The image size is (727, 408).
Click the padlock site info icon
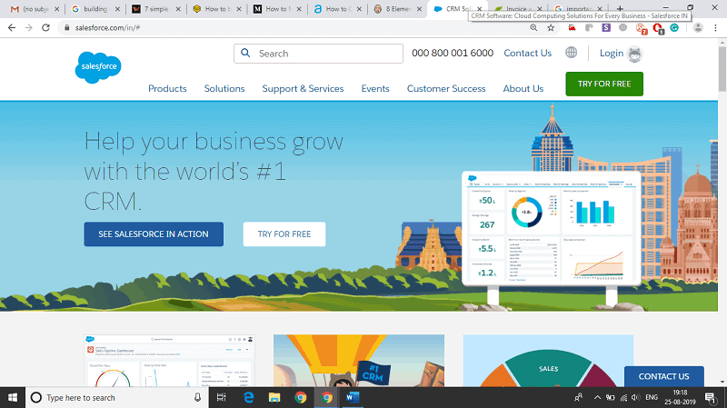tap(66, 28)
